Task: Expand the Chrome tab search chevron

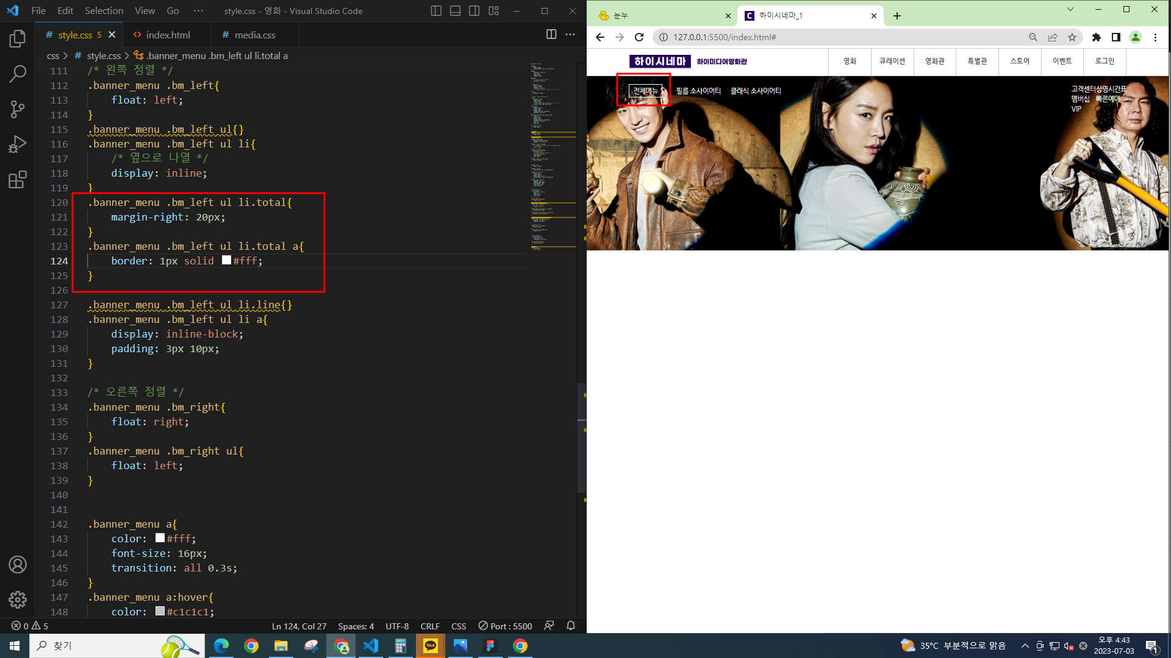Action: (x=1070, y=10)
